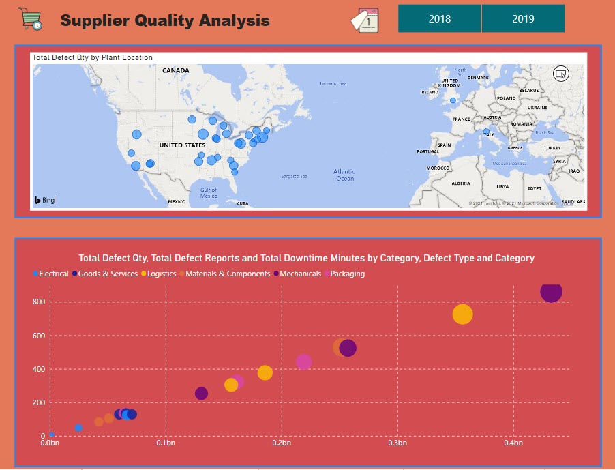Click the yellow Logistics bubble near 380

click(x=265, y=372)
